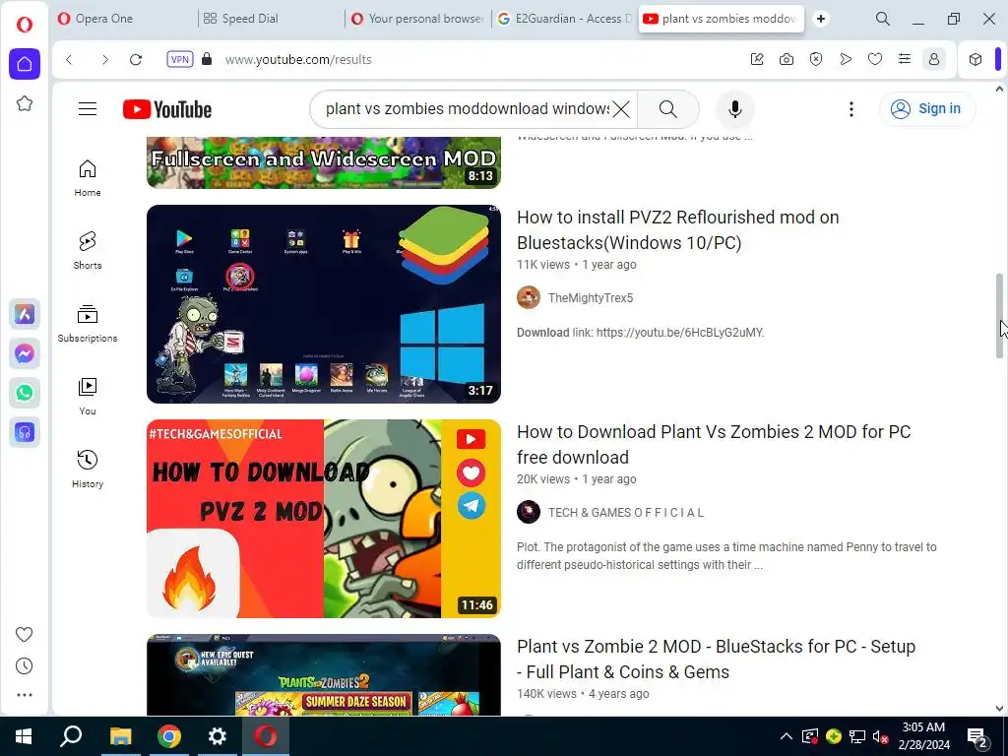1008x756 pixels.
Task: Go back to the previous page
Action: pos(70,60)
